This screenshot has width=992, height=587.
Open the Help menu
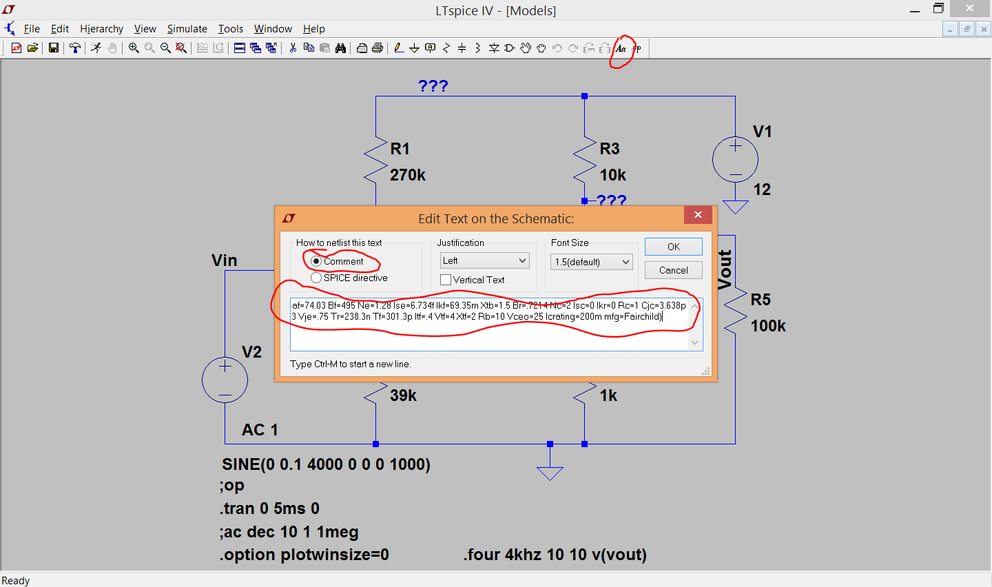pos(313,29)
